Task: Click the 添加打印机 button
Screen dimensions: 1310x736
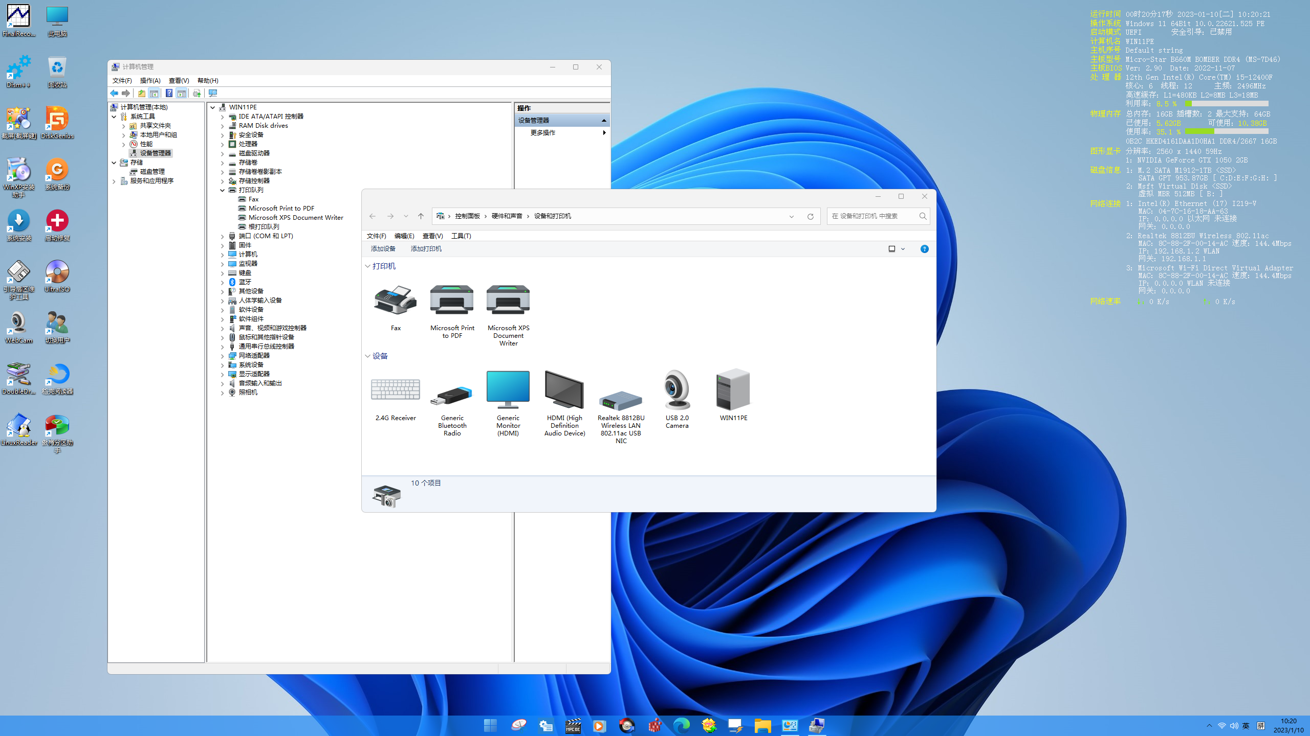Action: pos(426,249)
